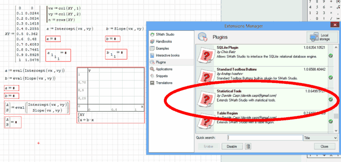Click the Disable button
341x162 pixels.
pyautogui.click(x=232, y=146)
